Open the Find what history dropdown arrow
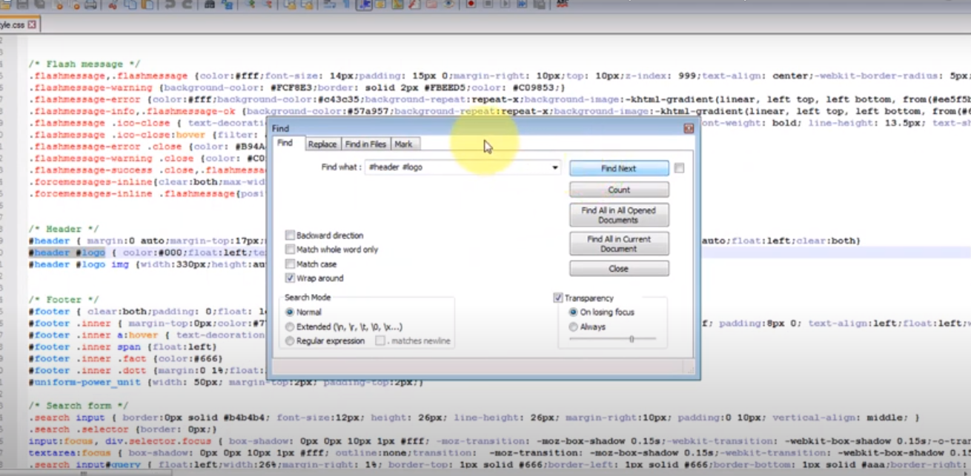The width and height of the screenshot is (971, 476). click(554, 168)
